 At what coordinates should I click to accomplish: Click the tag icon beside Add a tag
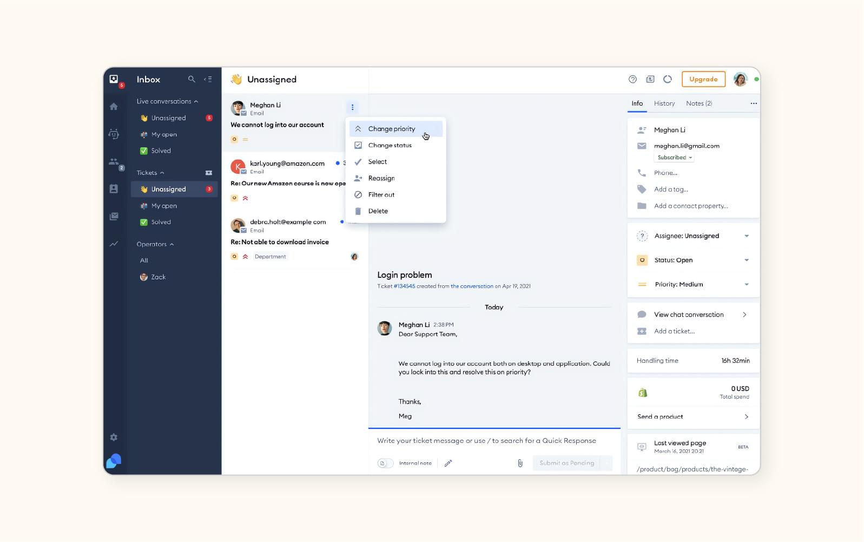[642, 189]
